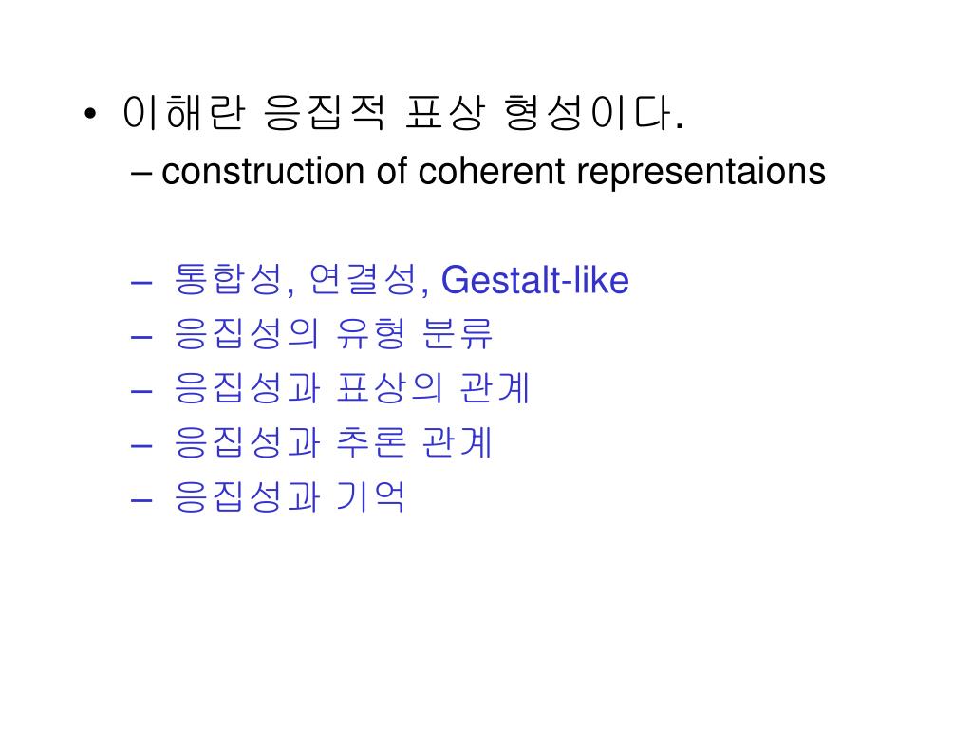Click the blue word 기억
The width and height of the screenshot is (972, 729).
pyautogui.click(x=371, y=497)
